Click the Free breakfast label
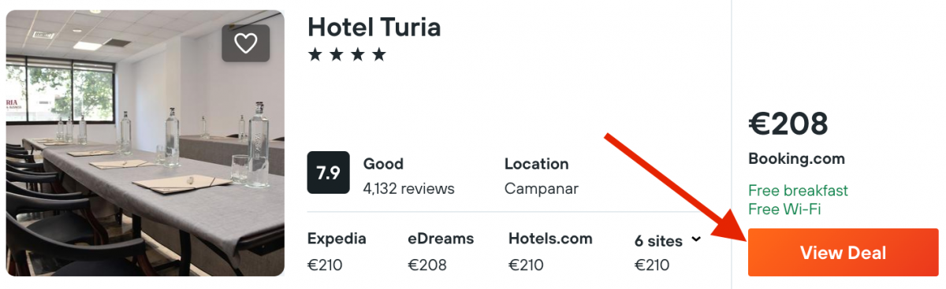Viewport: 946px width, 289px height. (798, 191)
